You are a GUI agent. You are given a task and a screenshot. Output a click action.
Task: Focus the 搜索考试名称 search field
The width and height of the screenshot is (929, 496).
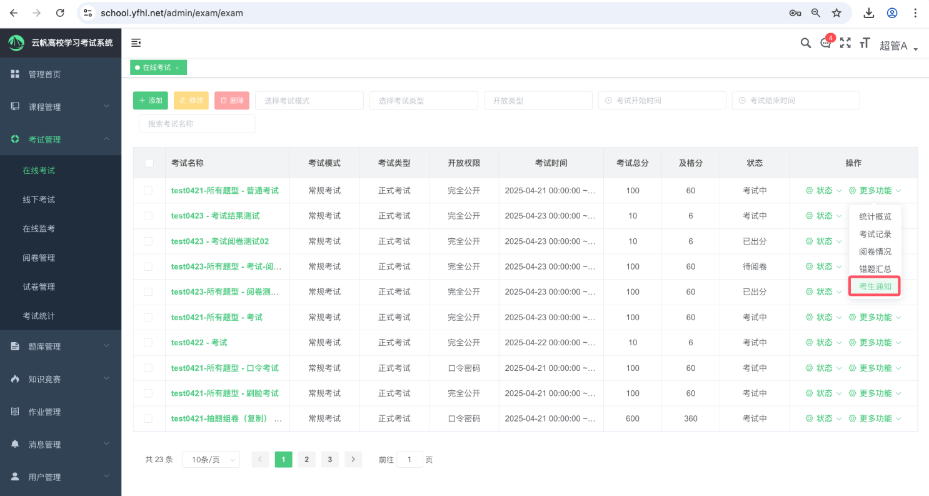coord(197,124)
